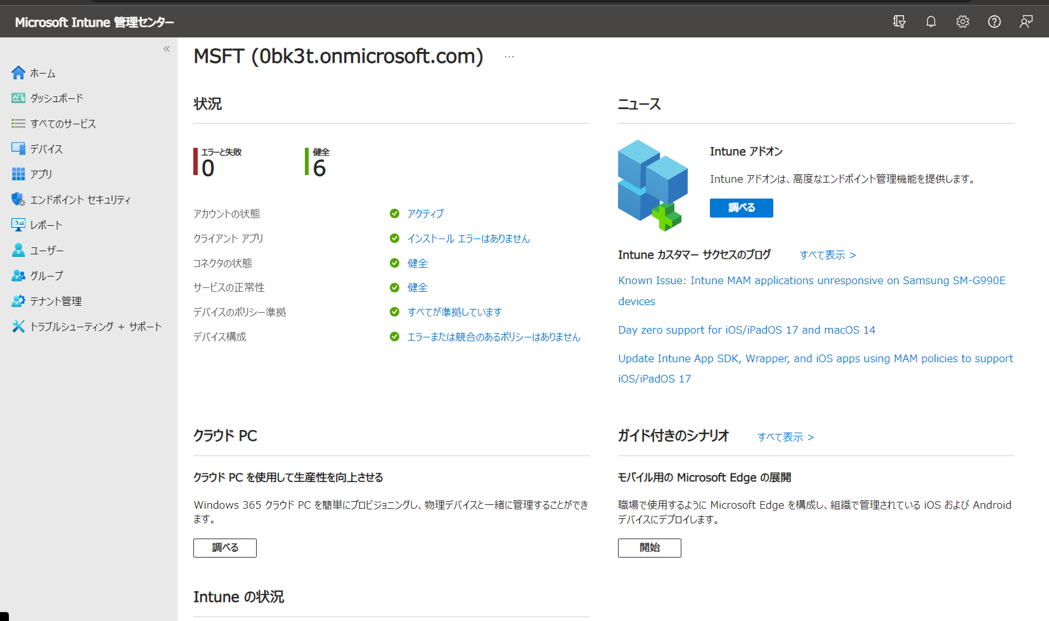Click the green check icon for デバイスのポリシー準拠
Viewport: 1049px width, 621px height.
[394, 312]
